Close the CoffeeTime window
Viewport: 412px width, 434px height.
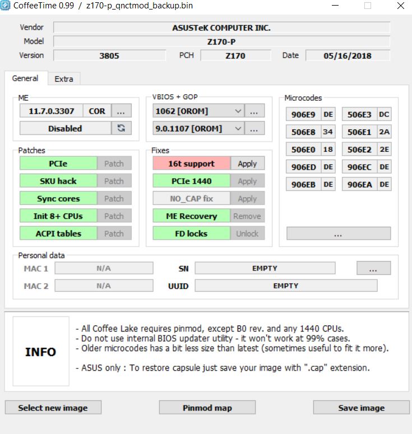[401, 6]
